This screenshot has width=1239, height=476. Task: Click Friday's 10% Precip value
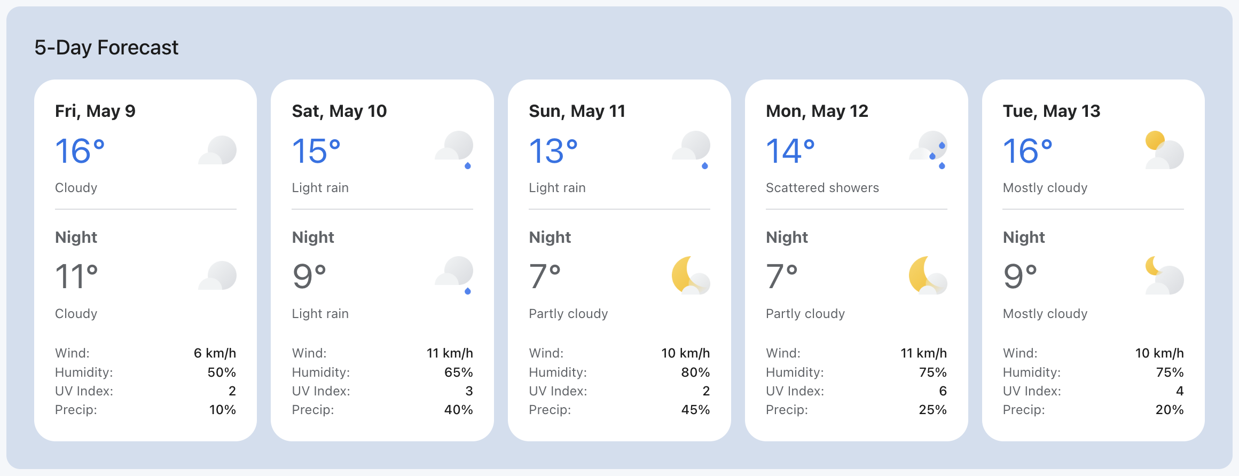[x=223, y=410]
